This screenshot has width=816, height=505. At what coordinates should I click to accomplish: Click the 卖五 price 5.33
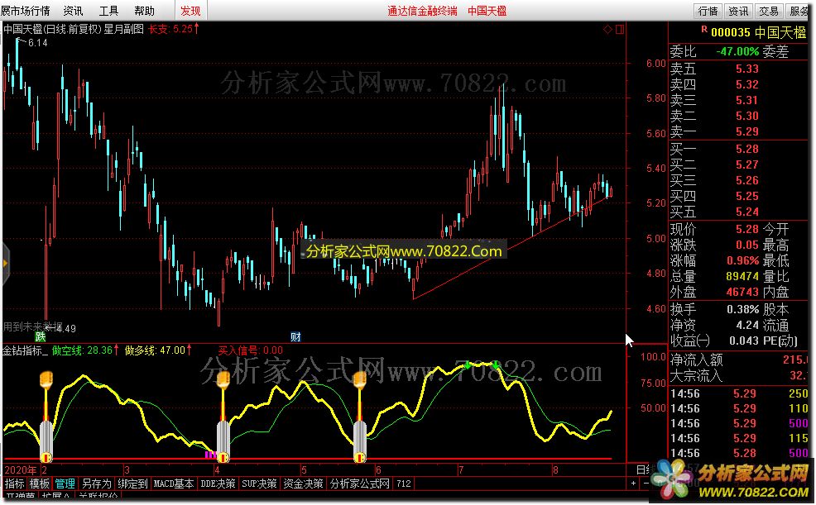point(746,69)
